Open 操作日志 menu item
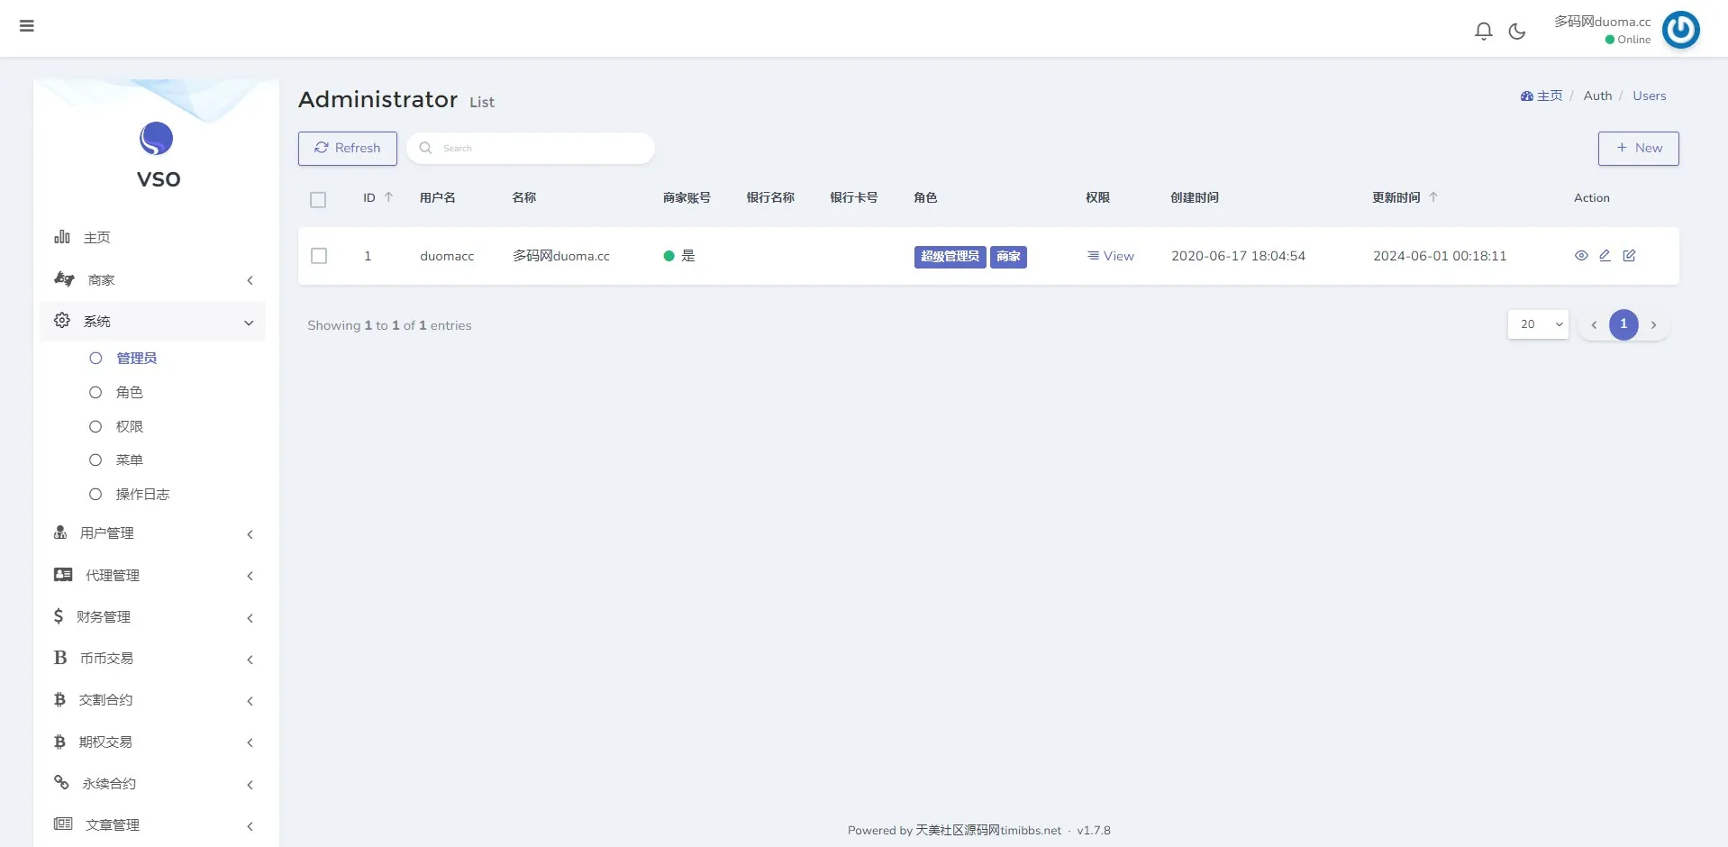 point(142,495)
